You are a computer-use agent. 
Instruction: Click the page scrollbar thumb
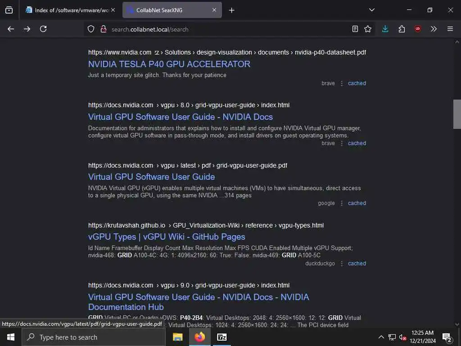pos(457,114)
